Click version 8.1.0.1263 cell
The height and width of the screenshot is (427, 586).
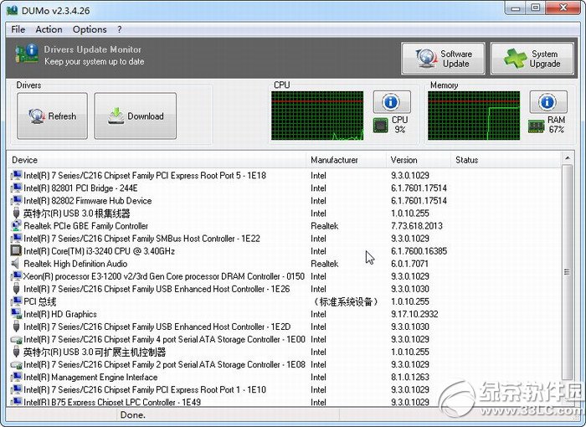point(410,377)
